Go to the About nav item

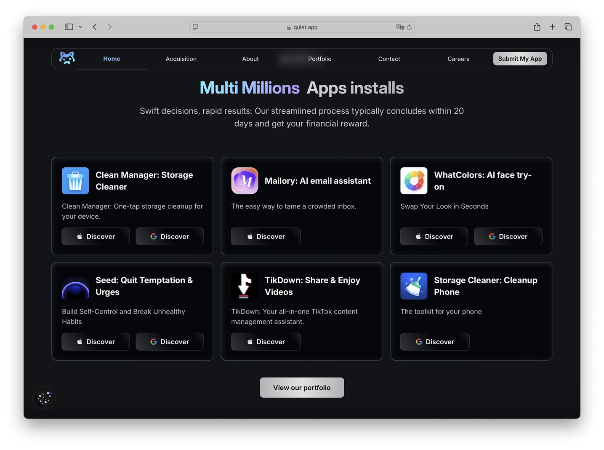coord(250,59)
